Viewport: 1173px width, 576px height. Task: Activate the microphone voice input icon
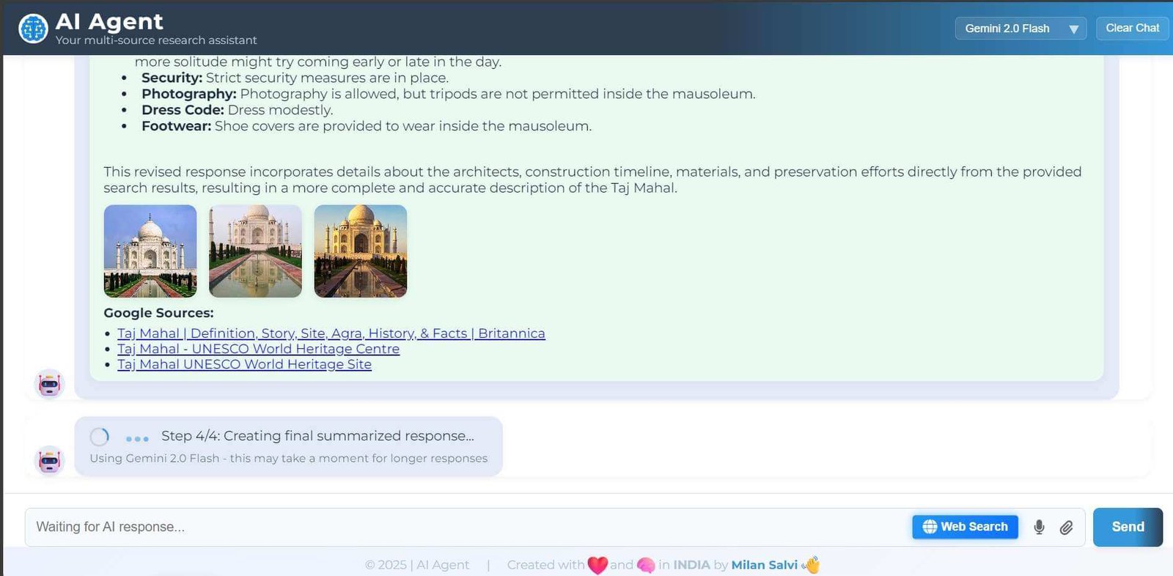(x=1039, y=527)
